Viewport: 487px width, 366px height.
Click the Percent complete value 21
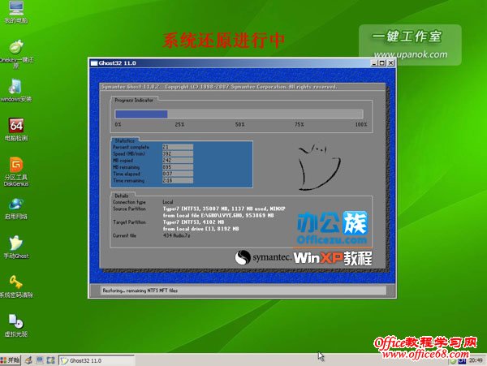(x=177, y=147)
